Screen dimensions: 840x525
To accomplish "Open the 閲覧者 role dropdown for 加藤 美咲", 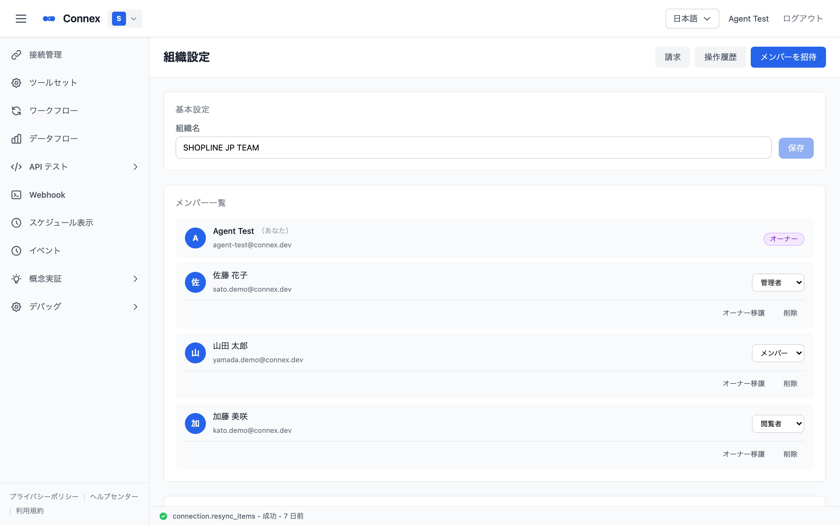I will point(778,423).
